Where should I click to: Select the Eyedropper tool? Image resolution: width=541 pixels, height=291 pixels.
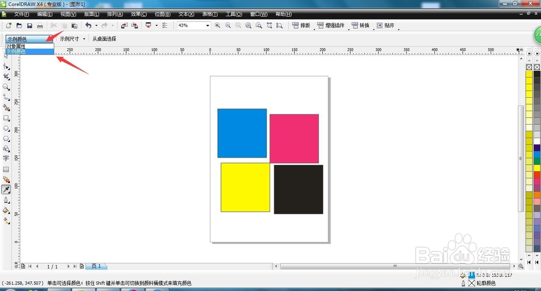coord(6,190)
